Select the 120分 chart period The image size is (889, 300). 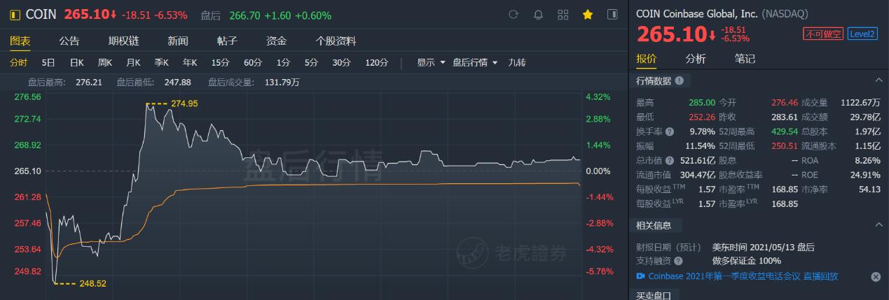tap(376, 62)
